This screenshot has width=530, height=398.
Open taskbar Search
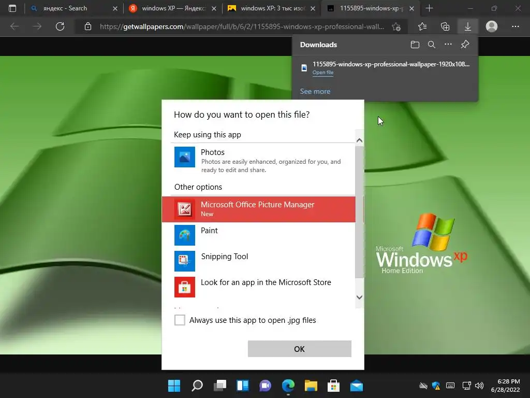coord(197,386)
